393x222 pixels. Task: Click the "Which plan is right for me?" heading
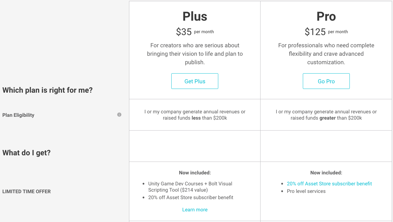point(48,90)
